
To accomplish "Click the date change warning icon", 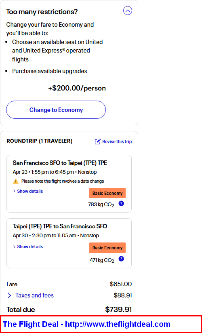I will pyautogui.click(x=16, y=181).
